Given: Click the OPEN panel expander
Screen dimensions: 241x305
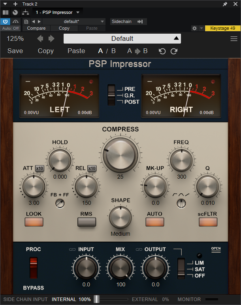Looking at the screenshot, I should click(x=216, y=250).
